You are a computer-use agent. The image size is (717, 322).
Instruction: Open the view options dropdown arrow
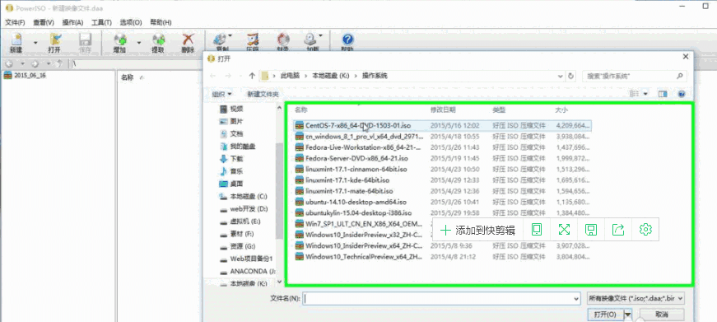646,94
